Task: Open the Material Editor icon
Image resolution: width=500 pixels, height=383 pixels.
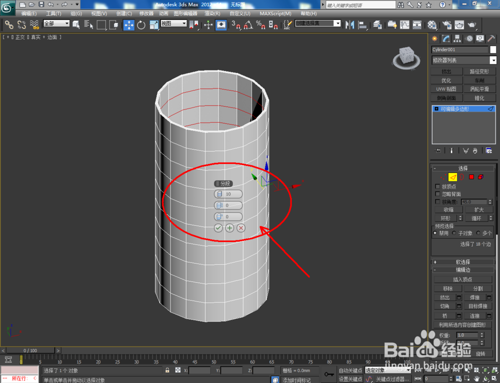Action: tap(432, 24)
